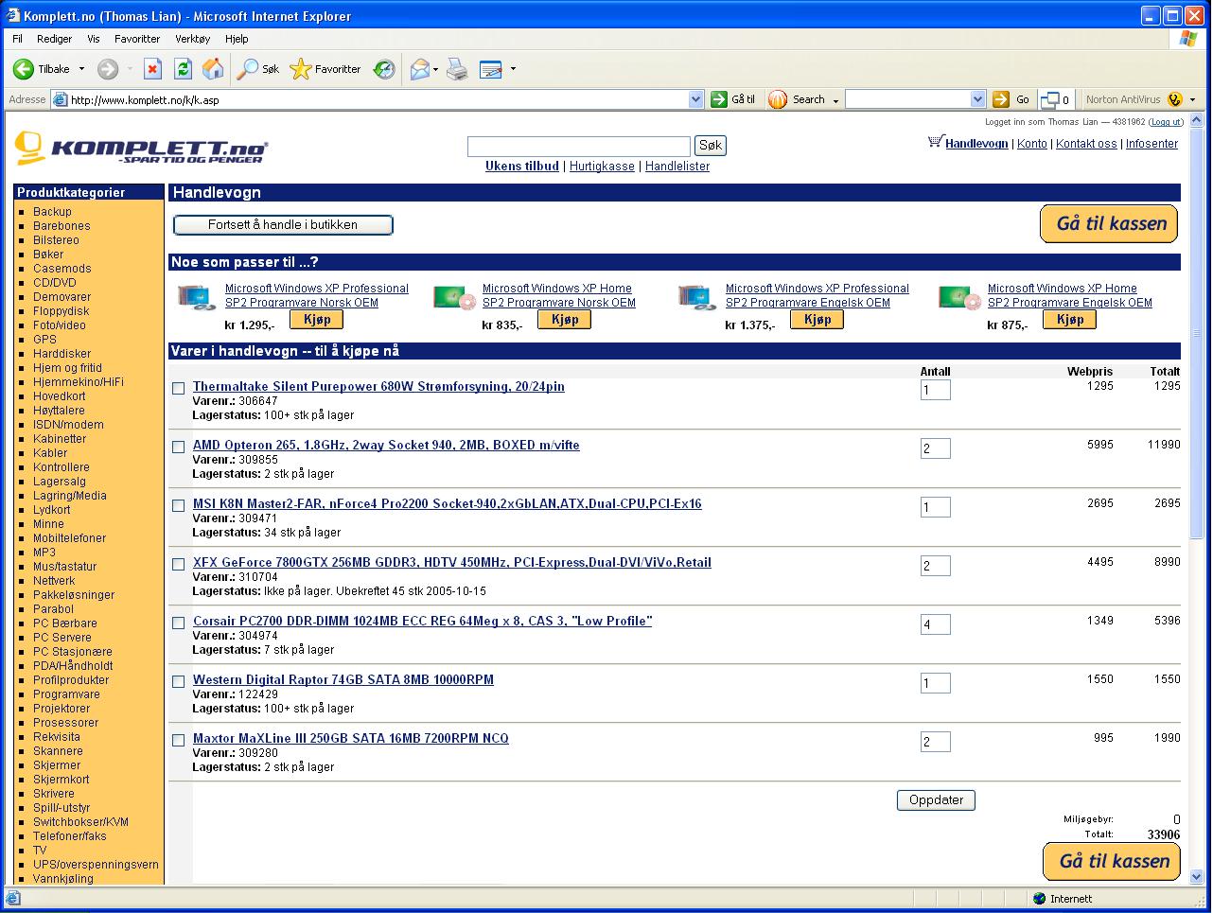
Task: Click Fortsett å handle i butikken button
Action: click(x=283, y=225)
